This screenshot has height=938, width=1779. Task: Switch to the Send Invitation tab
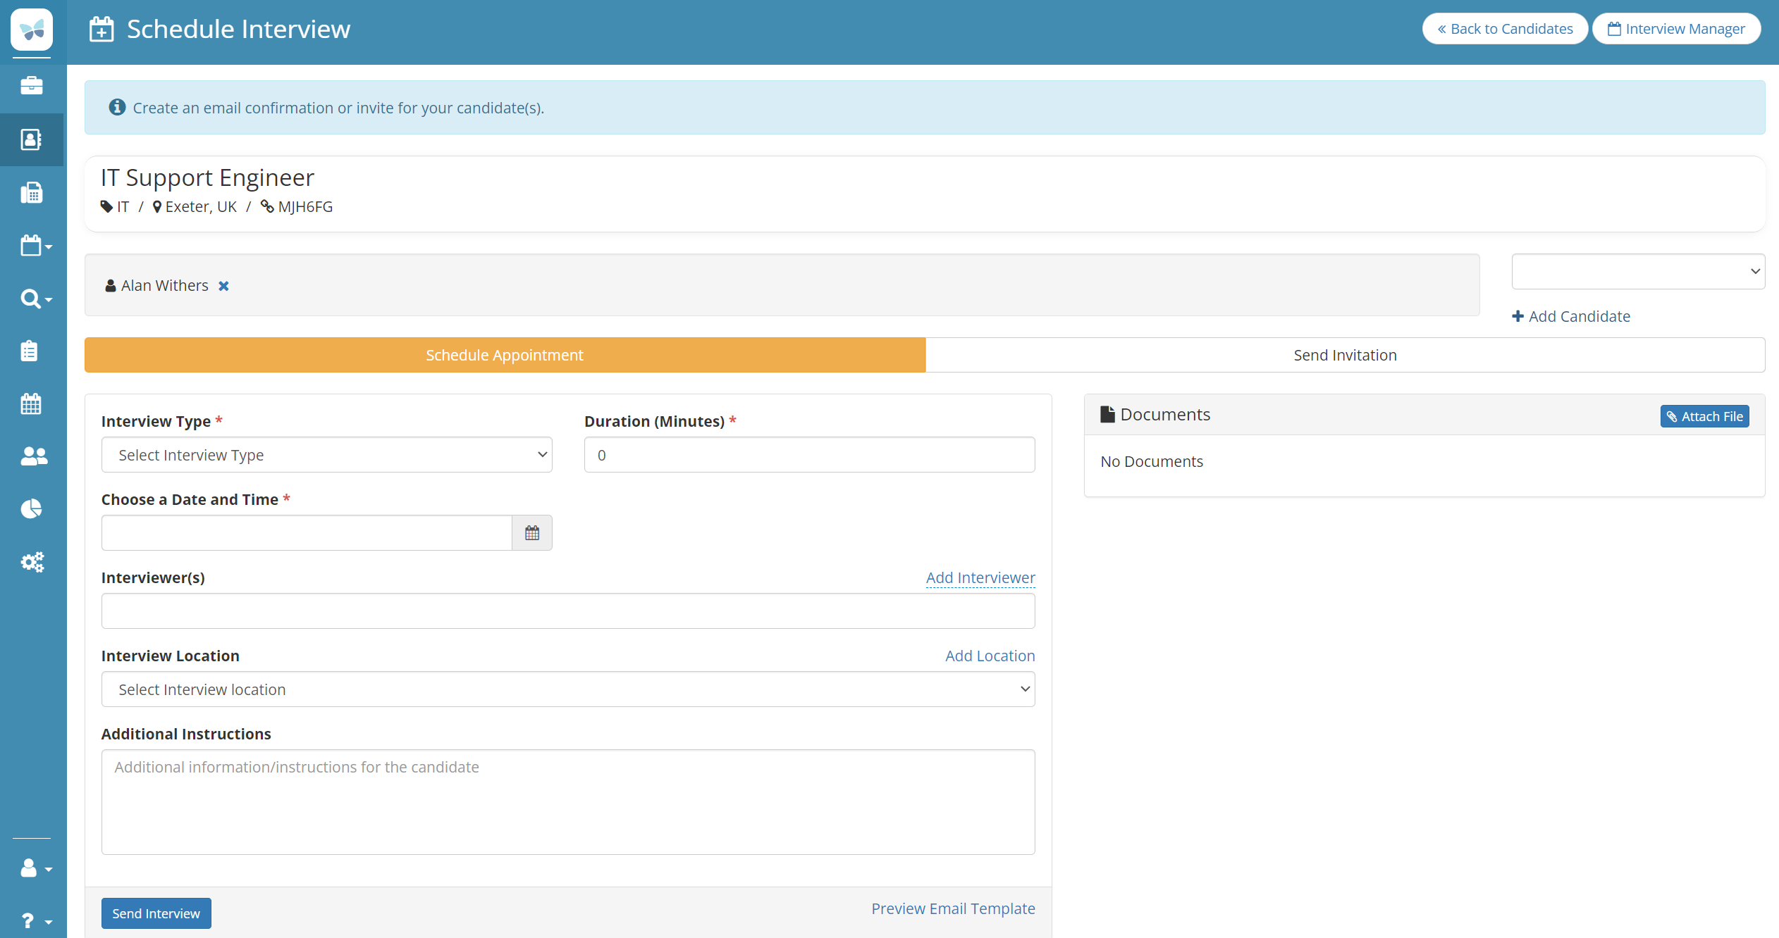(1344, 355)
